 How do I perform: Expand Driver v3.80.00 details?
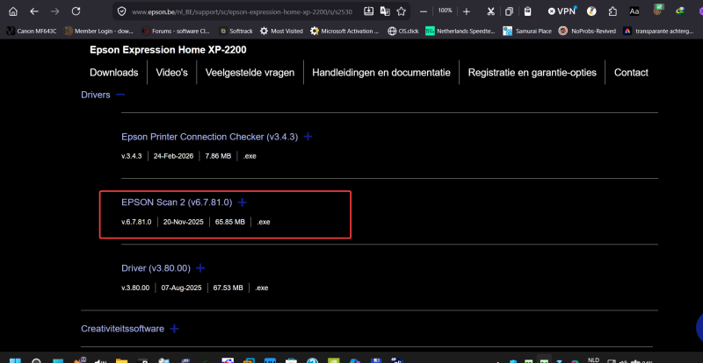(x=200, y=268)
